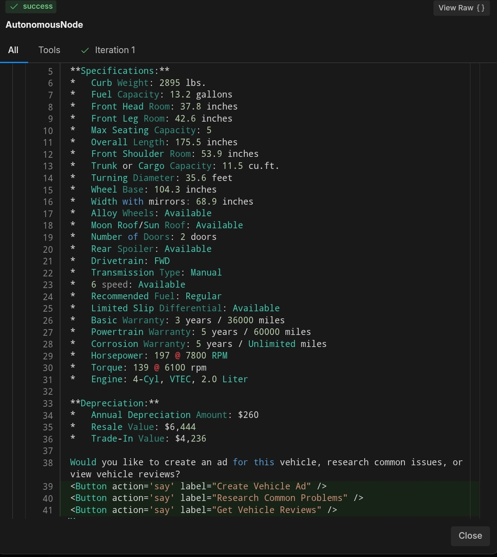Click line number 32 in the gutter

pos(48,392)
